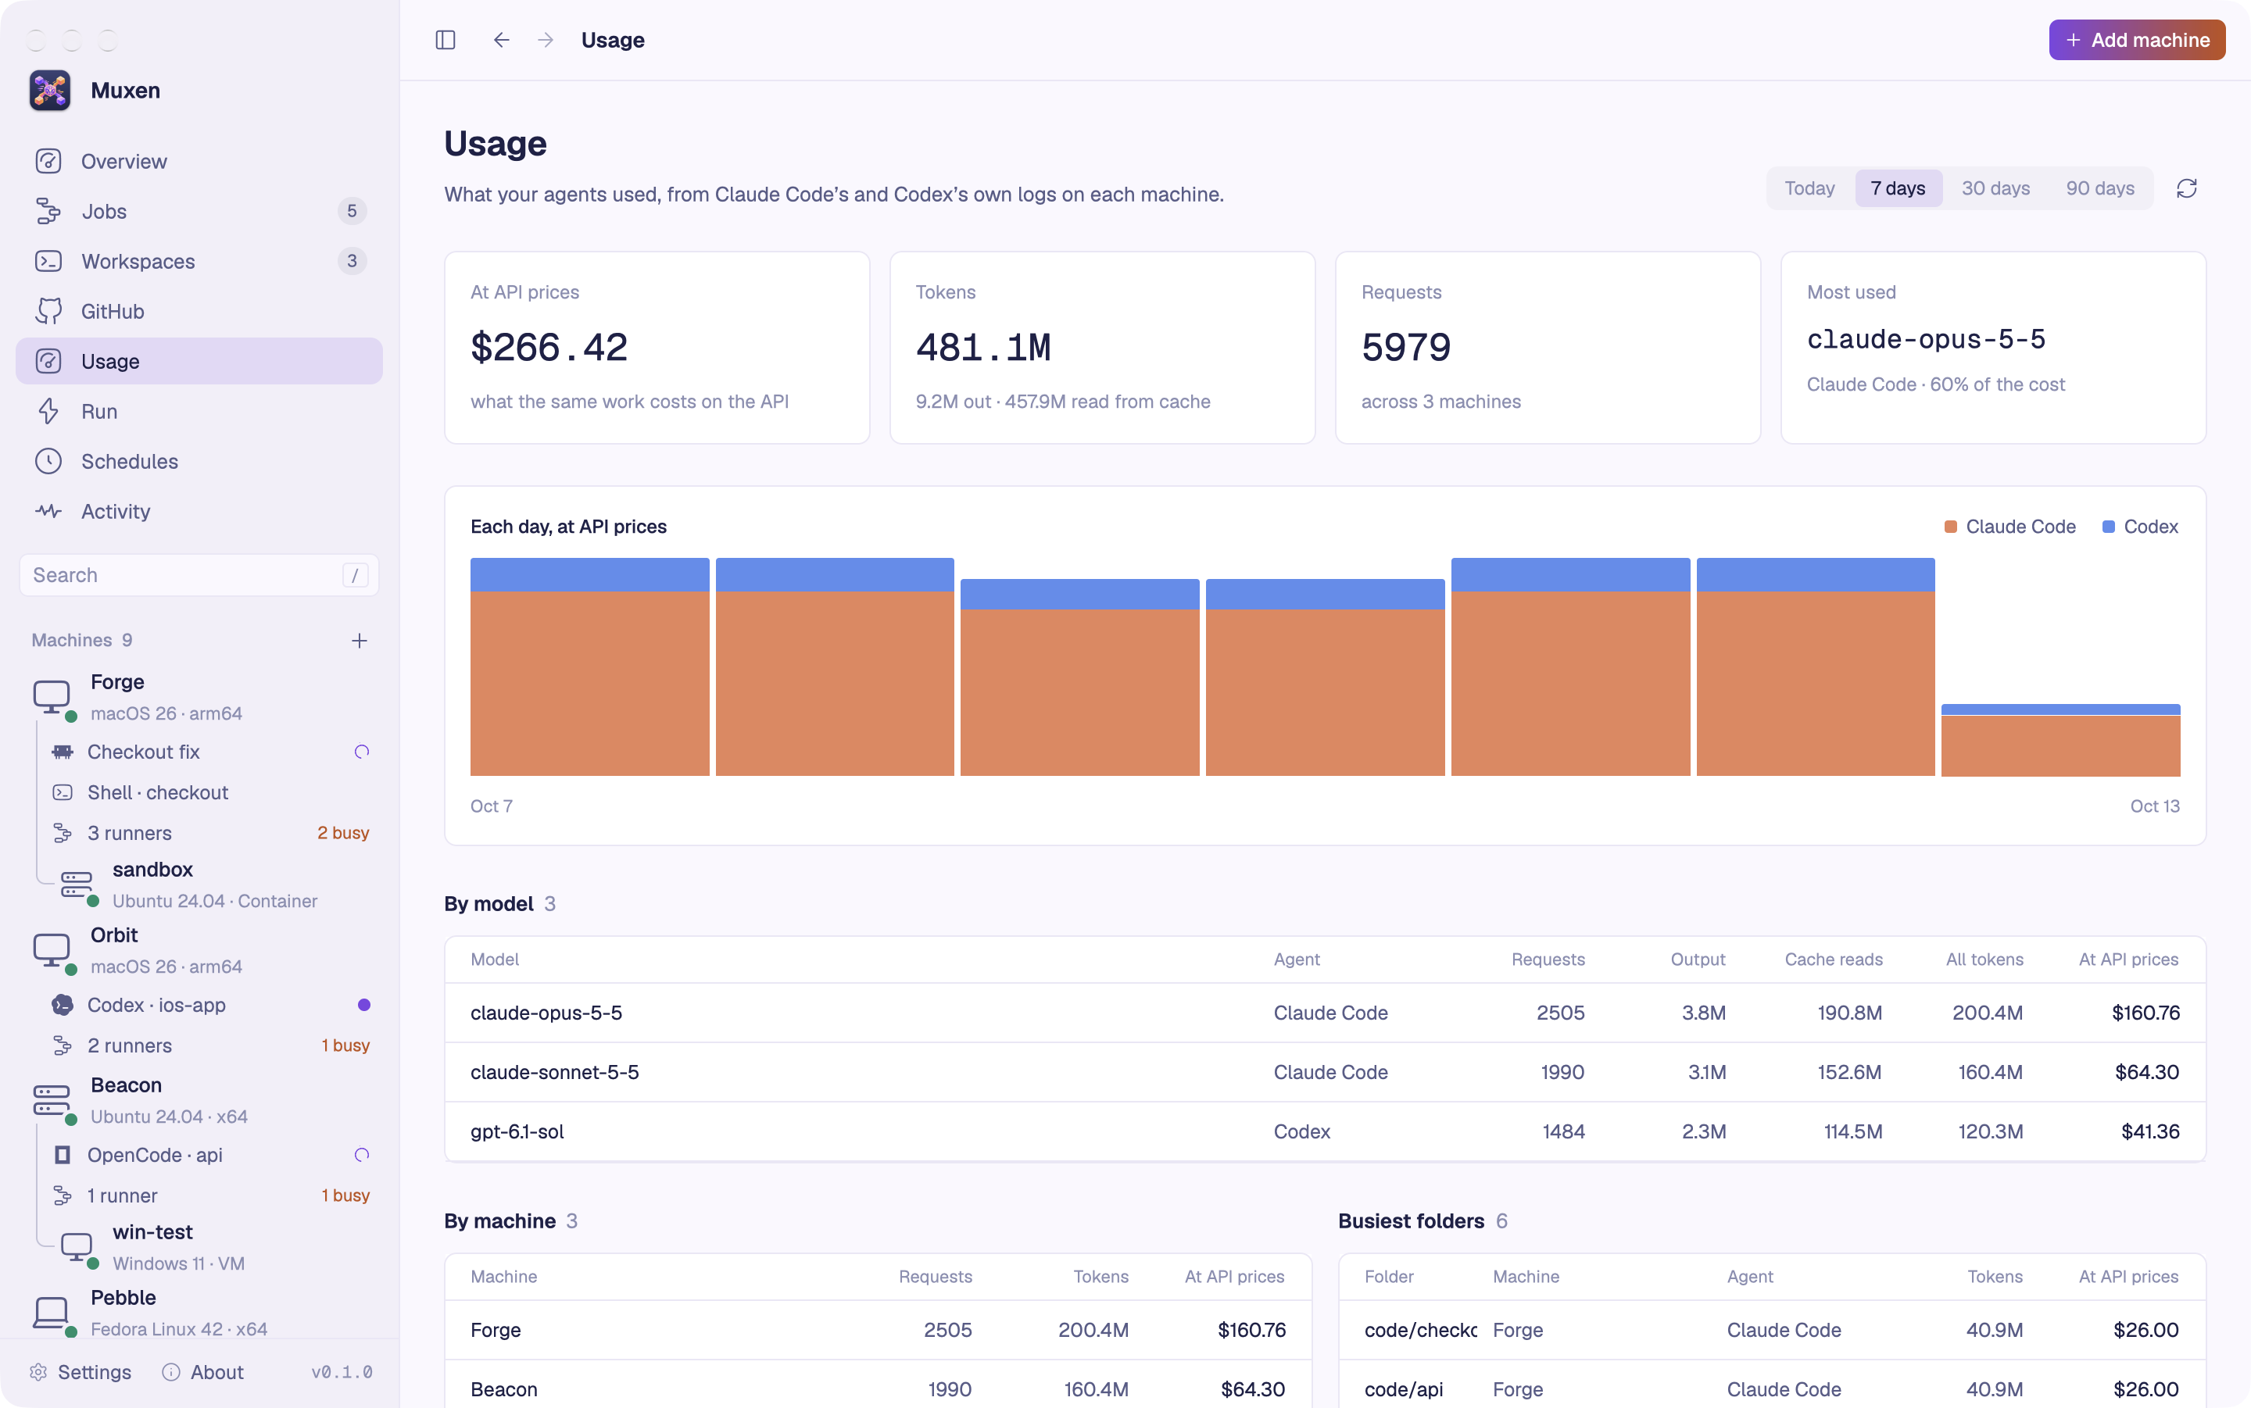The image size is (2251, 1408).
Task: Click the Shell checkout terminal icon
Action: [63, 792]
